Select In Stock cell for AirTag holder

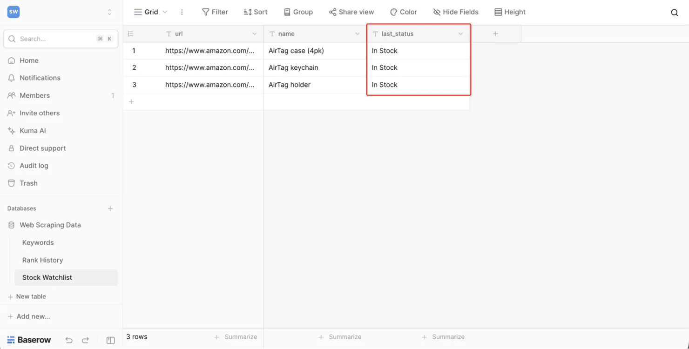(x=418, y=85)
